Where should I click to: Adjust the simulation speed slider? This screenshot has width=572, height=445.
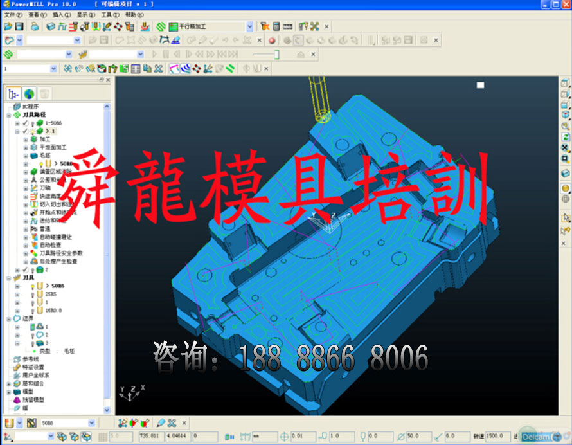tap(276, 55)
